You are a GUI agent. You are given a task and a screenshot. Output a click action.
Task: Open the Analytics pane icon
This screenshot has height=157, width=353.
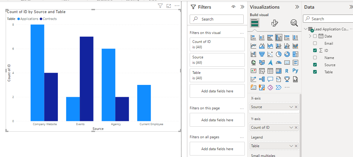(294, 23)
